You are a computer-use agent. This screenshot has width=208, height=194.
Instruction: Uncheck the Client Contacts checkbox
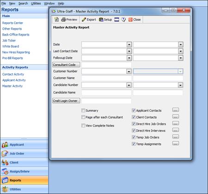click(134, 117)
